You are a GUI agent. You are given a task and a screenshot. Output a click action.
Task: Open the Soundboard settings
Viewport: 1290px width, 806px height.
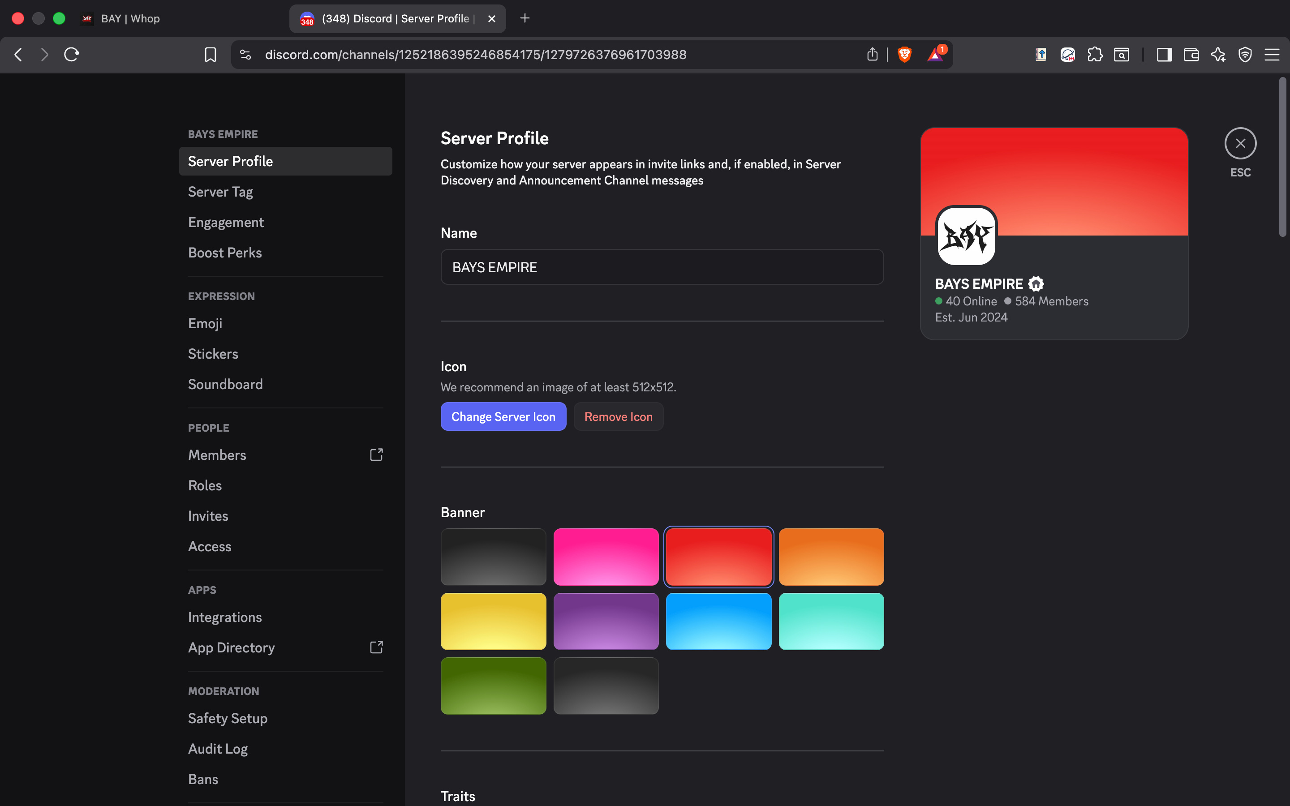pos(286,384)
